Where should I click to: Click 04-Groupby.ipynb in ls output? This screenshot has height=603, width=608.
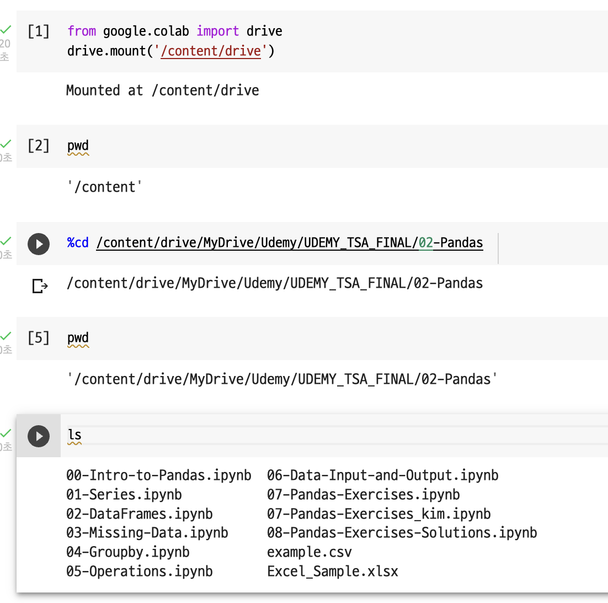(127, 552)
